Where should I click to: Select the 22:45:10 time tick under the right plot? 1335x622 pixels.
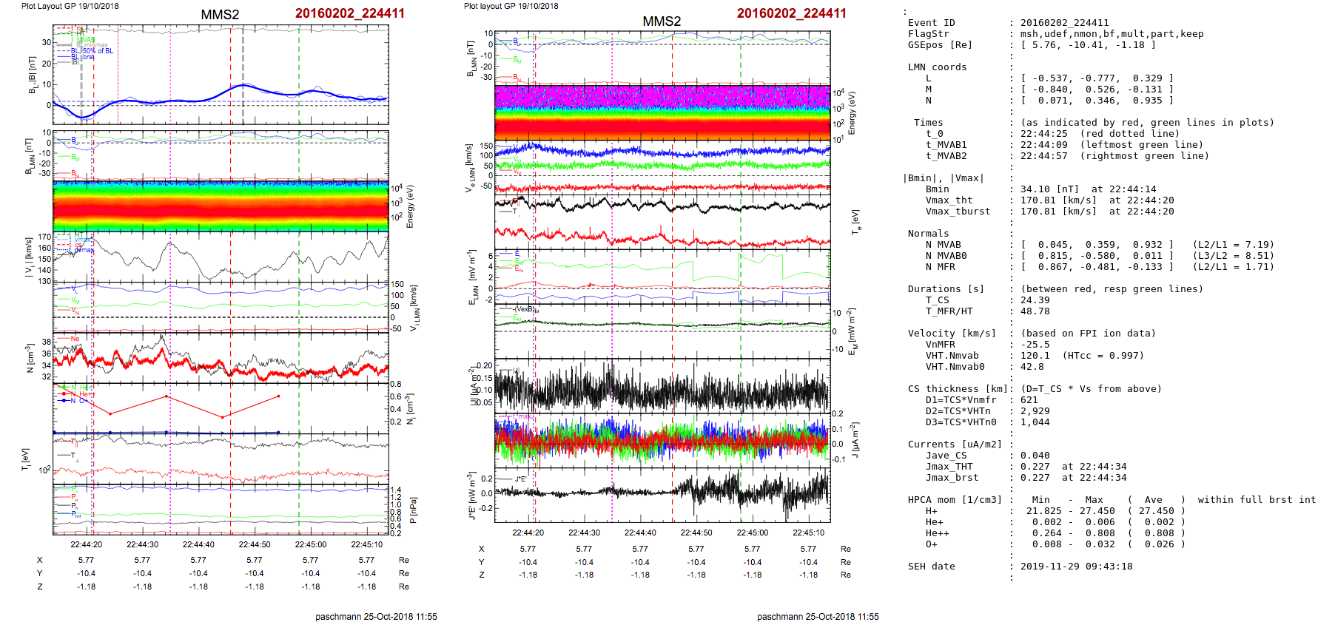808,533
